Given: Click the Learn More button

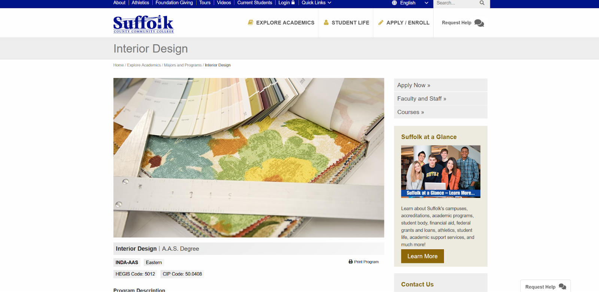Looking at the screenshot, I should click(422, 256).
